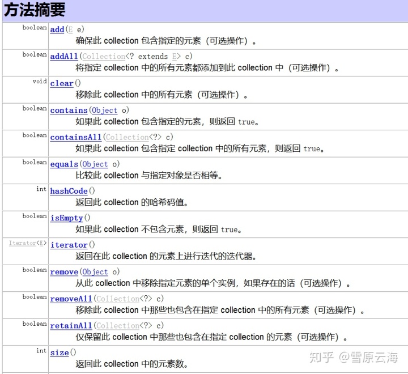The image size is (408, 374).
Task: Click Object type link in contains parameters
Action: click(x=105, y=110)
